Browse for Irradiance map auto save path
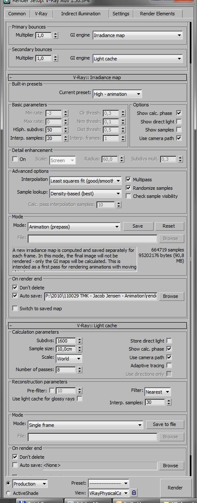The height and width of the screenshot is (503, 197). coord(170,296)
